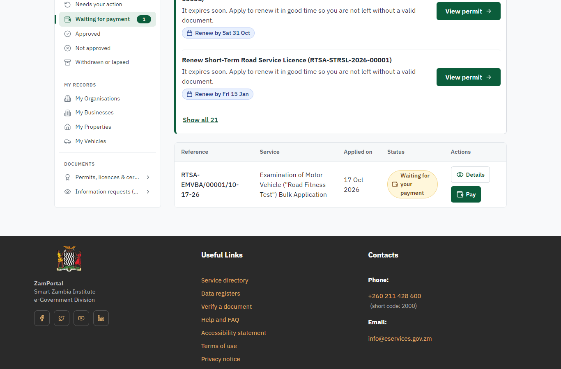The image size is (561, 369).
Task: Click the Show all 21 link
Action: pyautogui.click(x=200, y=120)
